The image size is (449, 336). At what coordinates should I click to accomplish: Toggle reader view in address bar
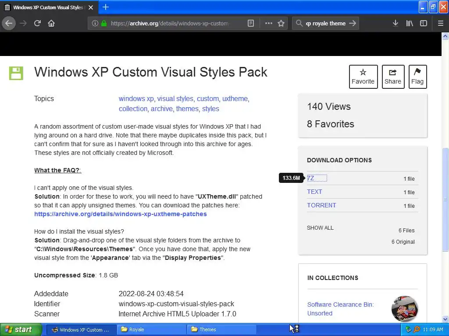(x=250, y=23)
